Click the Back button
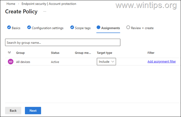The image size is (181, 117). (13, 111)
